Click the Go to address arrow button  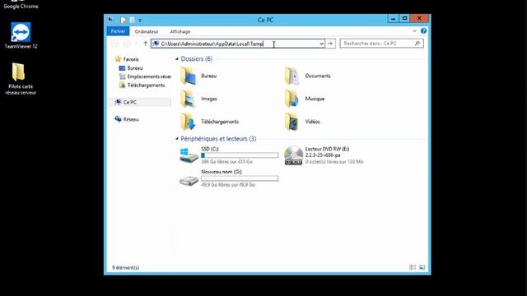pos(330,44)
